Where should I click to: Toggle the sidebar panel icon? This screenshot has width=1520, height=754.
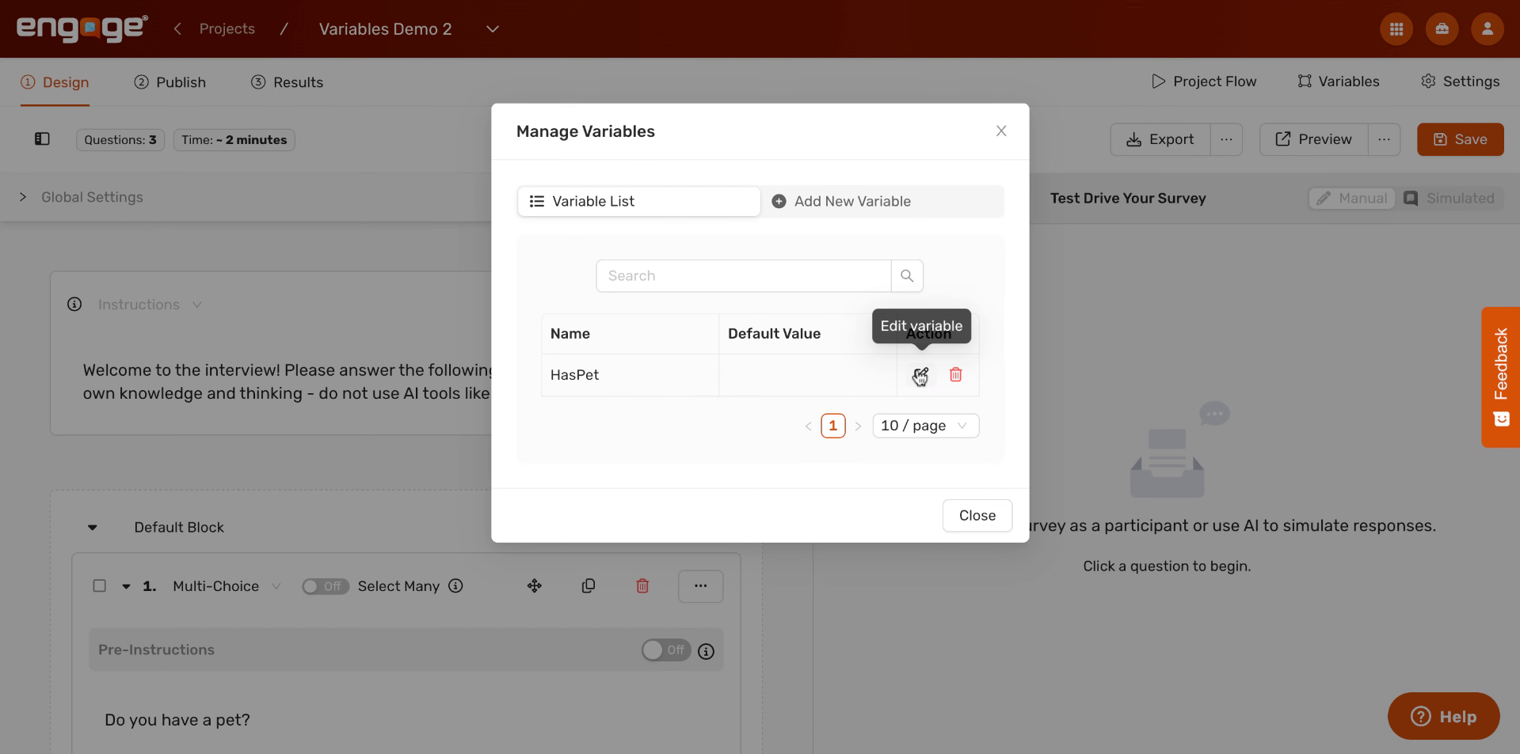pyautogui.click(x=42, y=139)
